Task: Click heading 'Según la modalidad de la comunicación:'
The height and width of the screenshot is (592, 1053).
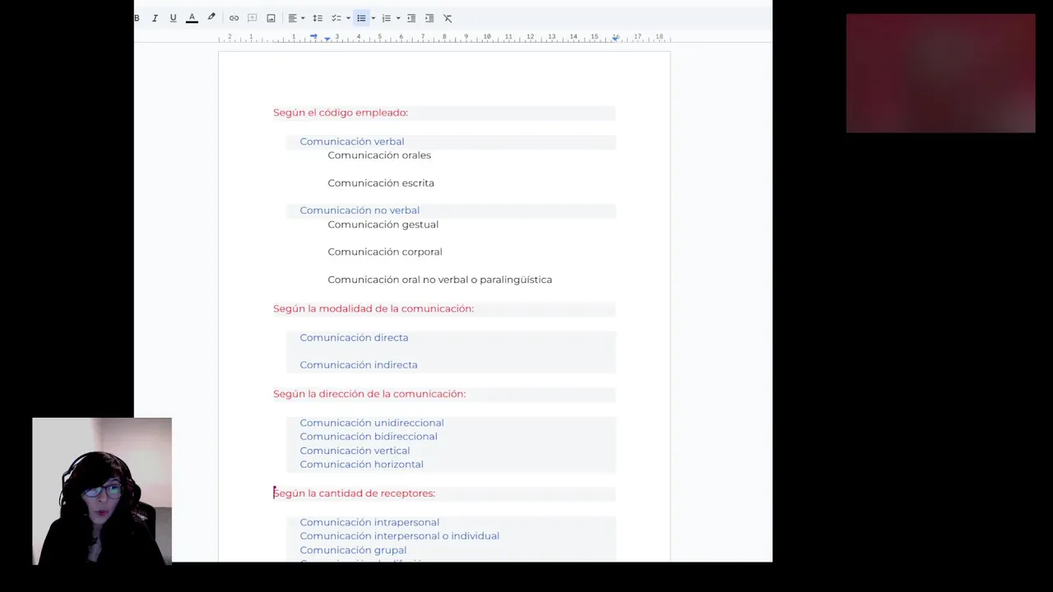Action: pyautogui.click(x=373, y=308)
